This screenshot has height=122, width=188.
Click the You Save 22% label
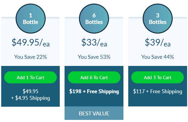coord(30,57)
